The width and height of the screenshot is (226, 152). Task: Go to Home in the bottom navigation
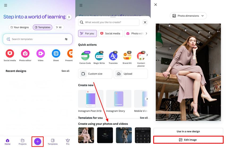point(7,142)
